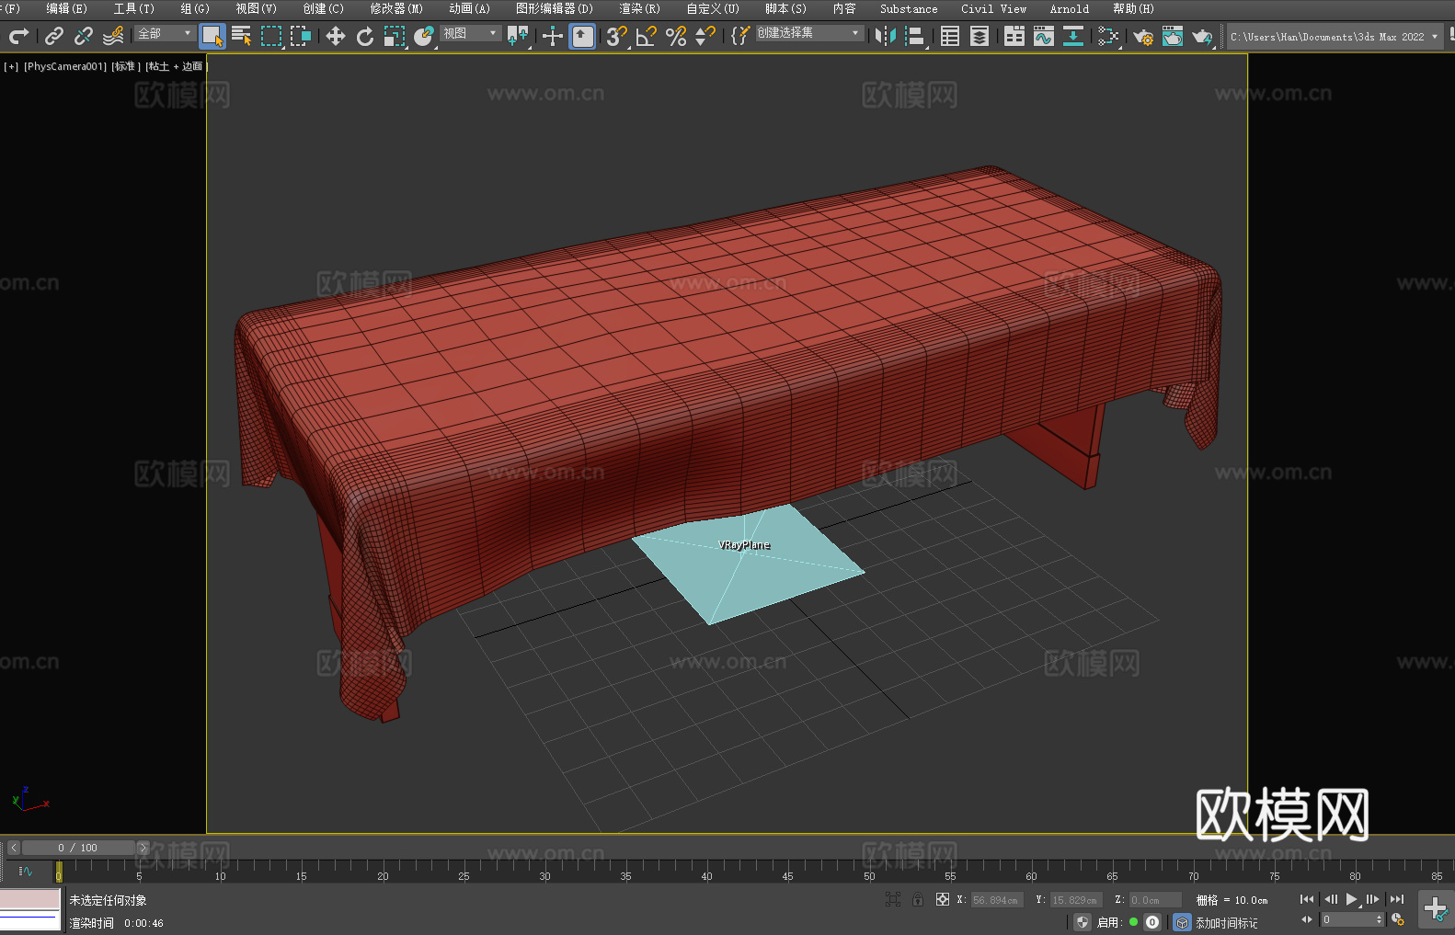This screenshot has height=935, width=1455.
Task: Click Edit Named Selection Sets icon
Action: click(739, 37)
